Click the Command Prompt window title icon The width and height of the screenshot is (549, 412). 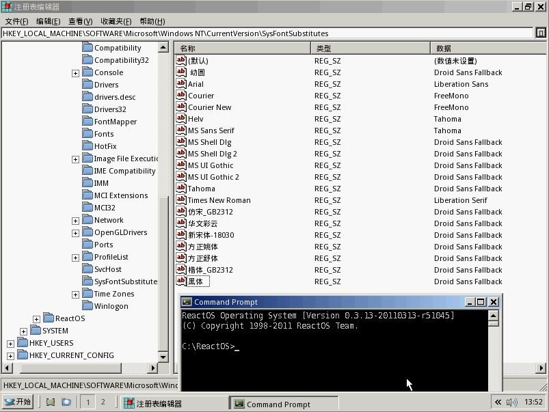(187, 302)
